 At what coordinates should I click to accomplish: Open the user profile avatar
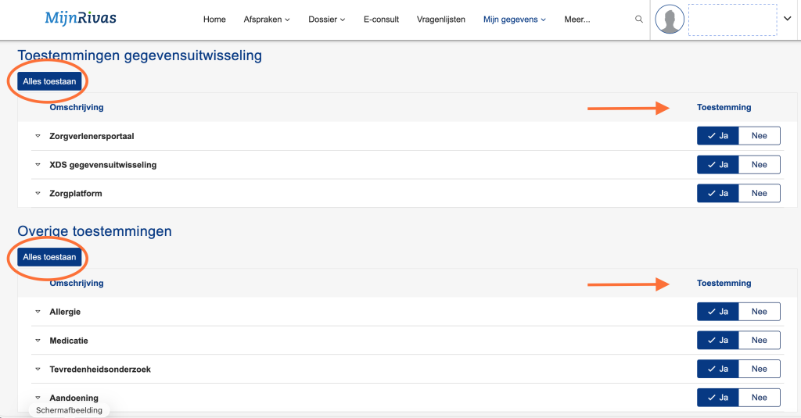coord(670,20)
